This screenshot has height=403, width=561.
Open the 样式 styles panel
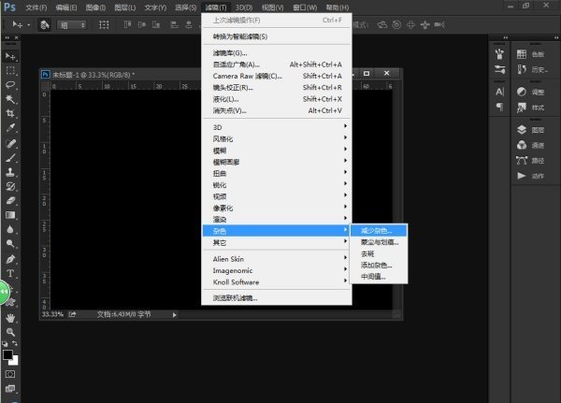coord(530,108)
